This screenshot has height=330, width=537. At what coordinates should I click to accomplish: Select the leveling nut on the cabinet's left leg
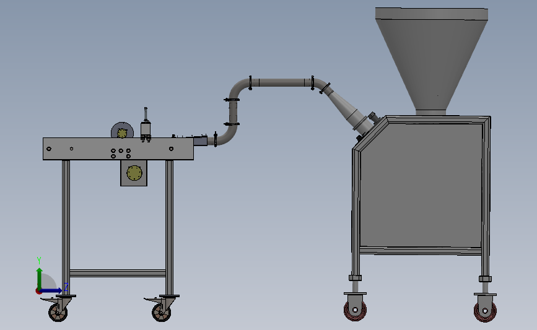click(x=355, y=277)
